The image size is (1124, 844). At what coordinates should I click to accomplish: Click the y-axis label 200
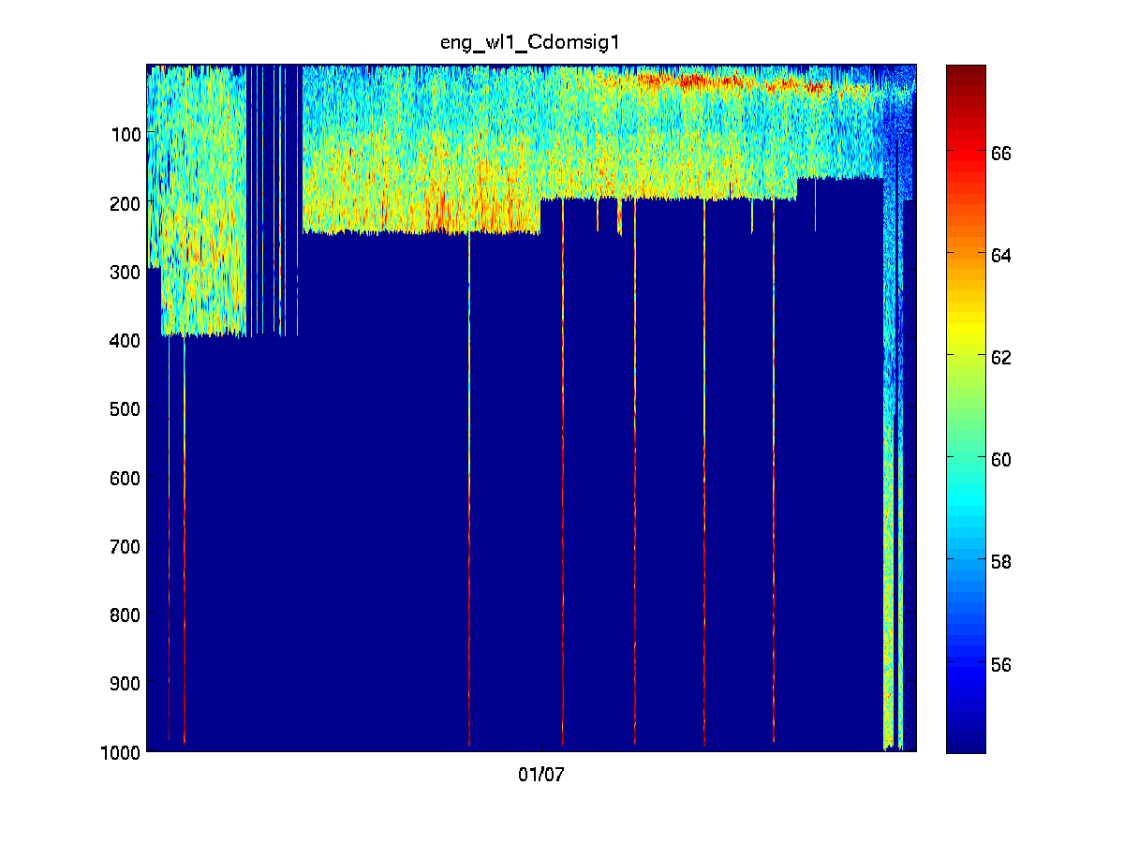[x=124, y=203]
